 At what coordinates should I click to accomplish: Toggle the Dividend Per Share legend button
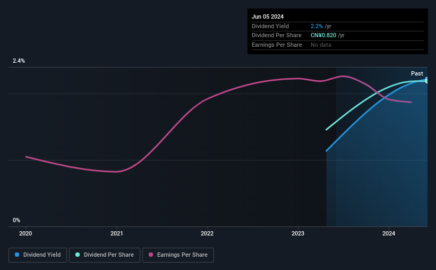pyautogui.click(x=105, y=255)
